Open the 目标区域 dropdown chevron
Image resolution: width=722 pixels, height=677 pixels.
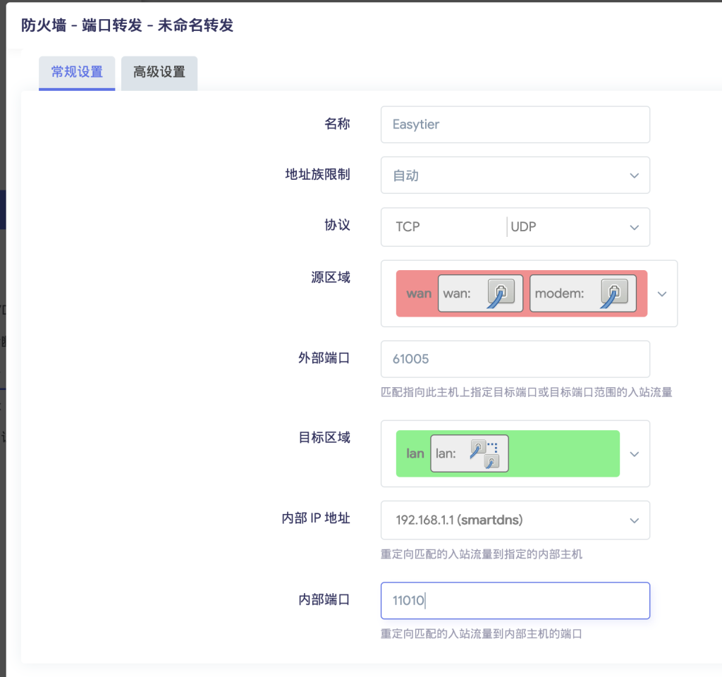(634, 454)
